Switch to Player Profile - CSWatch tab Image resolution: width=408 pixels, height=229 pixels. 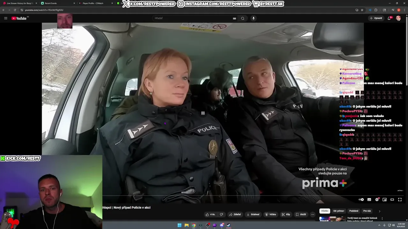[x=96, y=3]
